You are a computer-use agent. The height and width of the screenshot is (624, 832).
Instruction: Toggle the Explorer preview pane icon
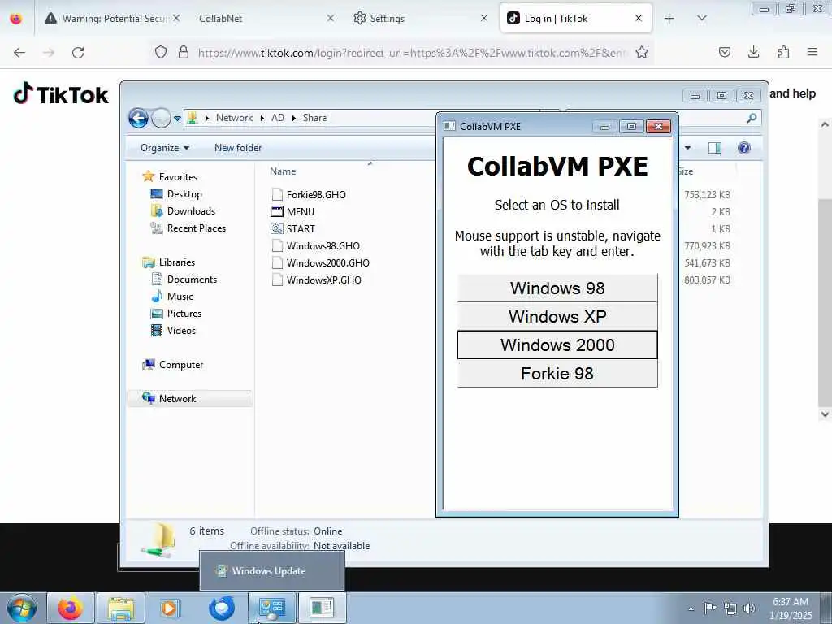coord(715,148)
